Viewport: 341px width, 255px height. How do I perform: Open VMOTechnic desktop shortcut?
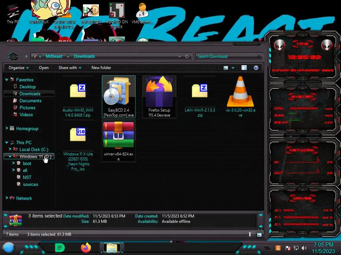pyautogui.click(x=142, y=13)
